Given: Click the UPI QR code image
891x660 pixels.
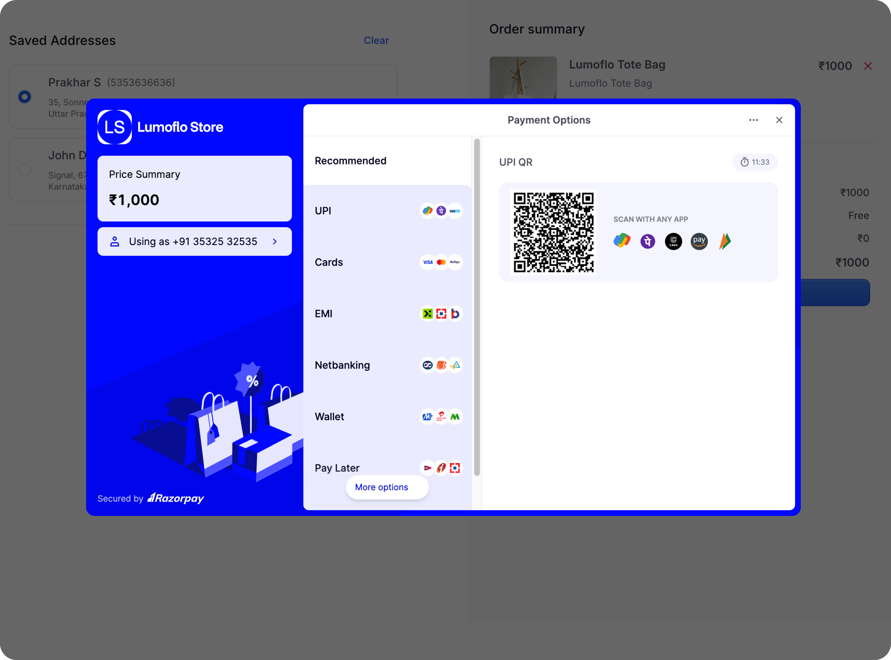Looking at the screenshot, I should (553, 232).
